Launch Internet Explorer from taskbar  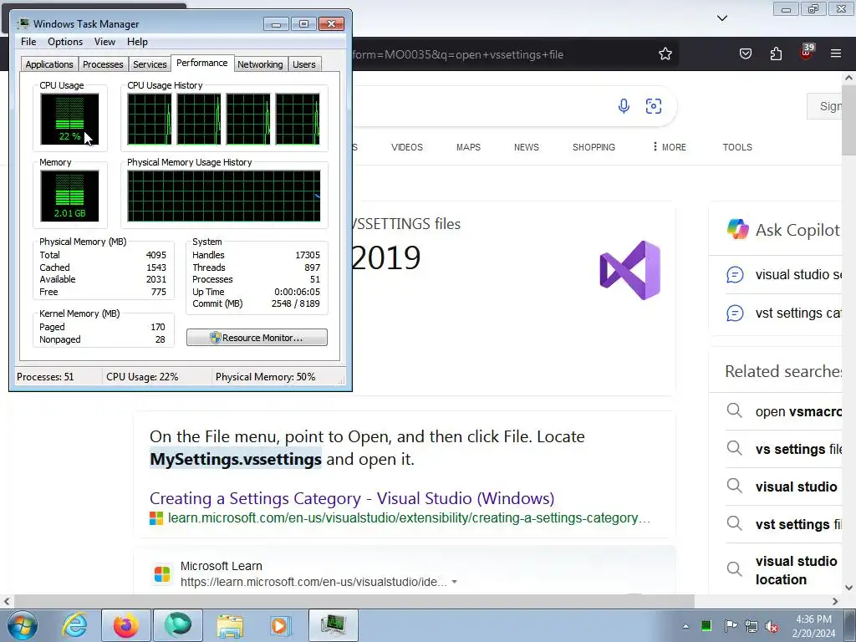(x=74, y=625)
